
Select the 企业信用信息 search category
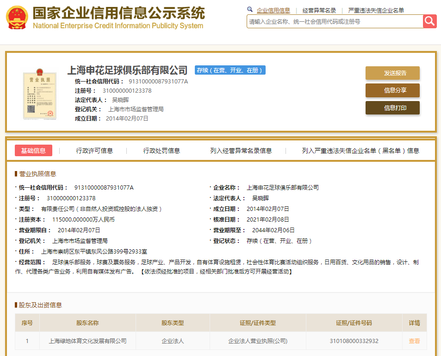[273, 10]
